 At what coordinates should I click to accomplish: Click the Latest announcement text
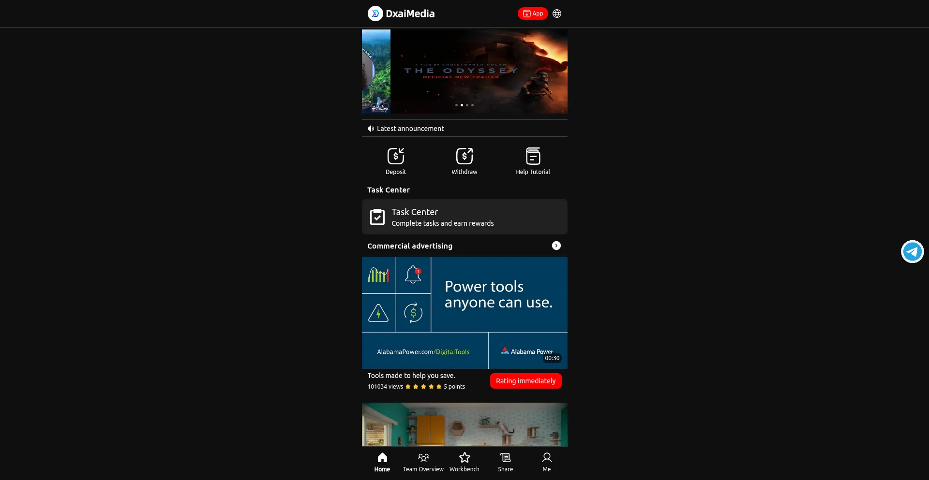(x=410, y=129)
